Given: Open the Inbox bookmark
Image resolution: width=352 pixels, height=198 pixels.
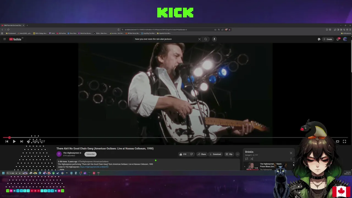Looking at the screenshot, I should click(x=25, y=33).
